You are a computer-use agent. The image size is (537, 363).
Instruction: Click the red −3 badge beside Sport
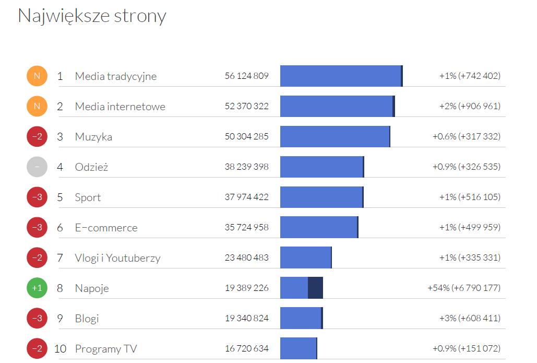point(37,197)
